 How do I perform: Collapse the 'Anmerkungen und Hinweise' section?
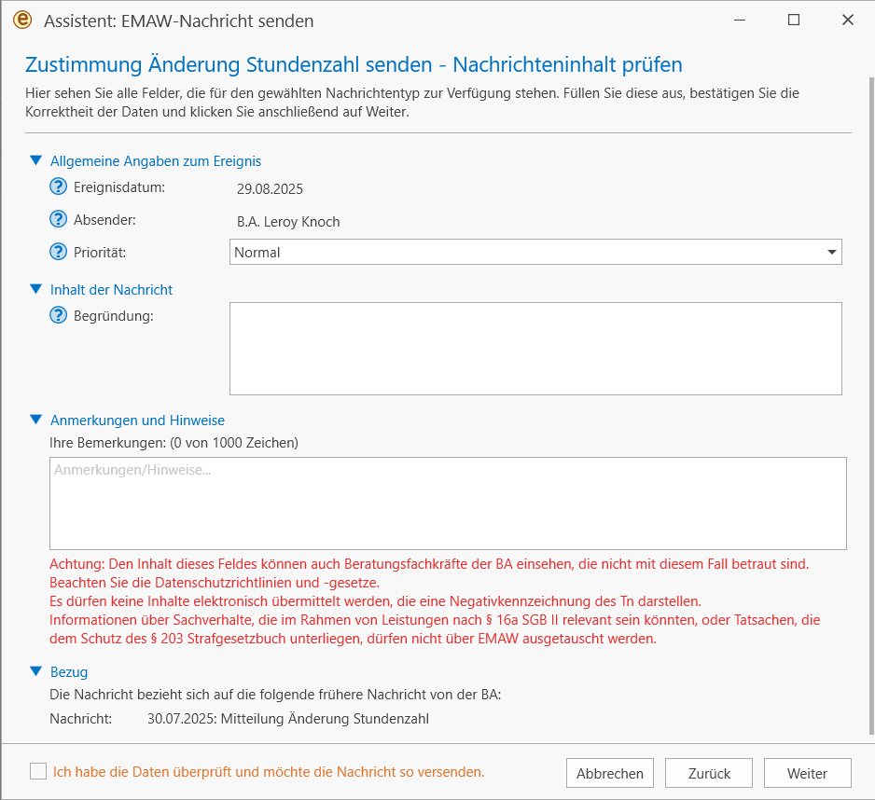tap(35, 420)
